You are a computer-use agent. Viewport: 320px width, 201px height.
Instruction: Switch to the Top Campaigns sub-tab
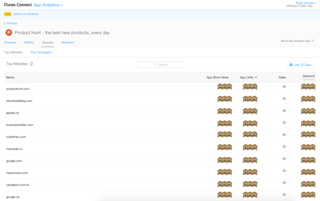pyautogui.click(x=41, y=52)
